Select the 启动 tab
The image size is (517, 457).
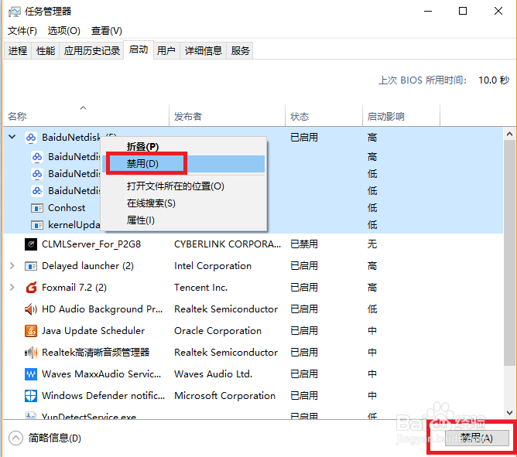pos(139,49)
